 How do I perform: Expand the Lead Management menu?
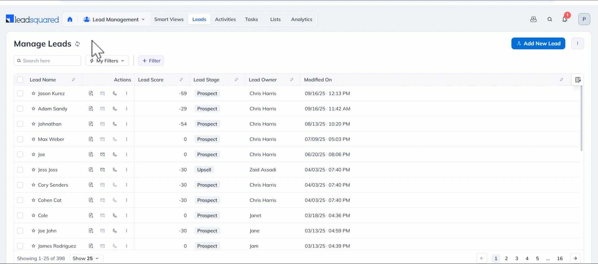coord(114,19)
